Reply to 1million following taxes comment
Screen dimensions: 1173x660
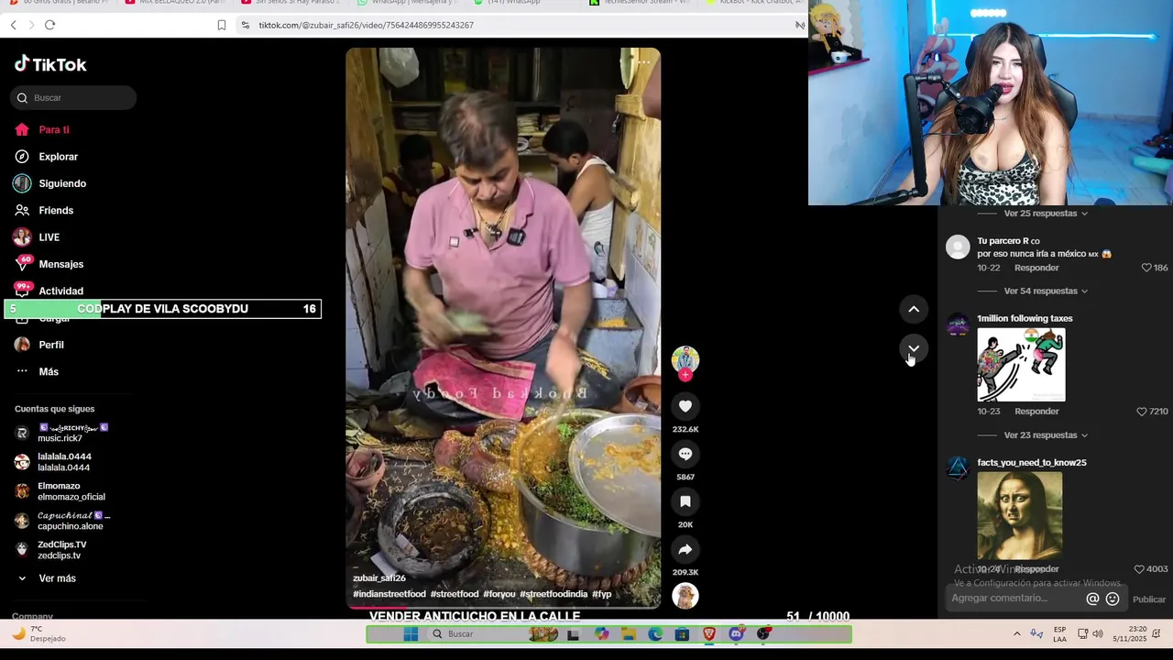point(1036,412)
